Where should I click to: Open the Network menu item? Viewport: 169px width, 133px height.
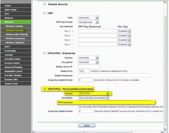[x=16, y=18]
